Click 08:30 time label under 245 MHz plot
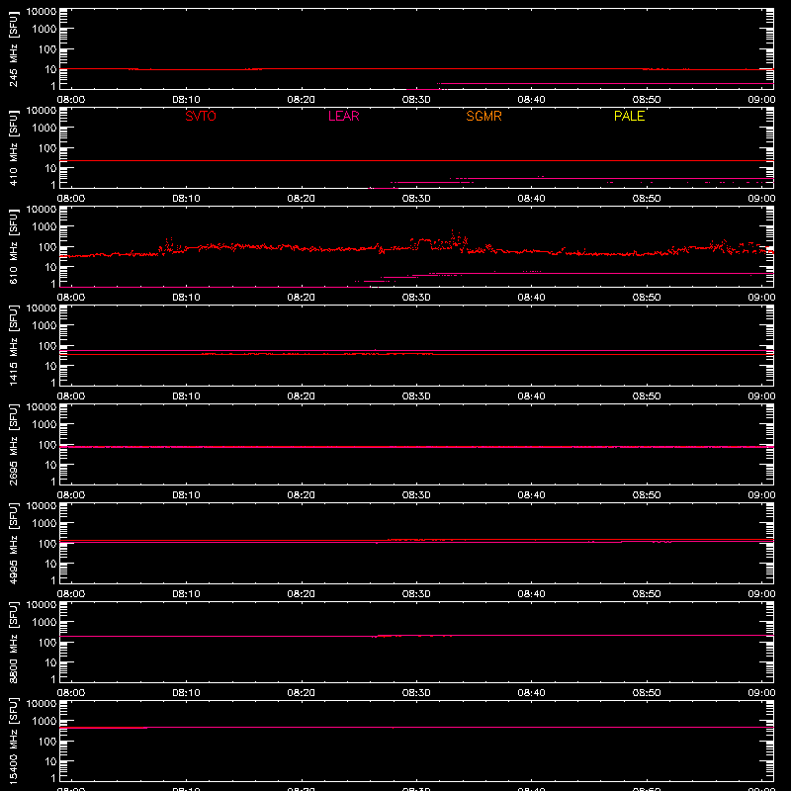Image resolution: width=791 pixels, height=791 pixels. pyautogui.click(x=416, y=100)
